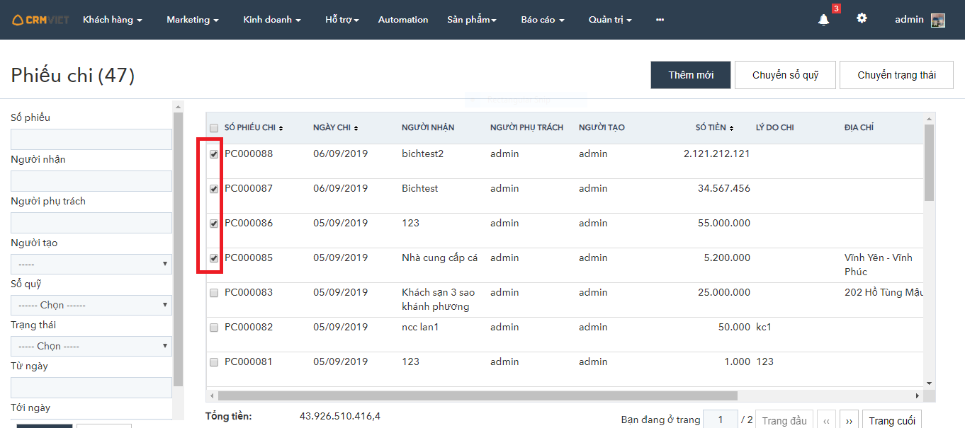Toggle the select-all header checkbox

pyautogui.click(x=214, y=128)
